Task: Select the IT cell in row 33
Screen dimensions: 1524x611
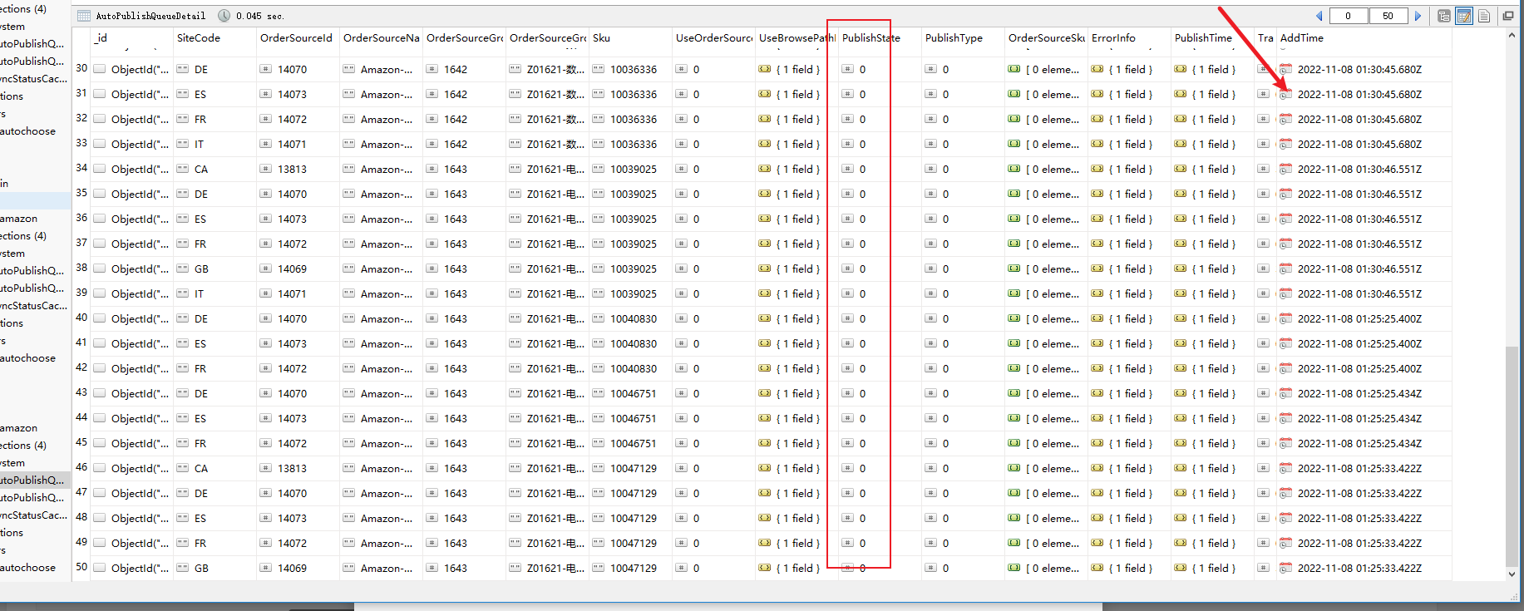Action: coord(215,144)
